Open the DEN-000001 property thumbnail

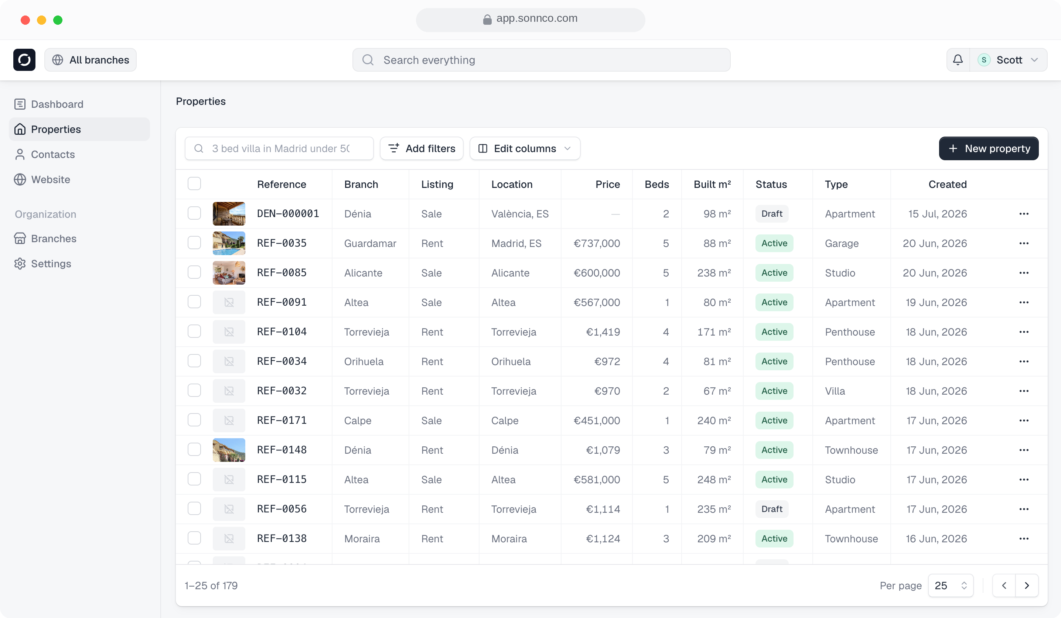pos(229,214)
